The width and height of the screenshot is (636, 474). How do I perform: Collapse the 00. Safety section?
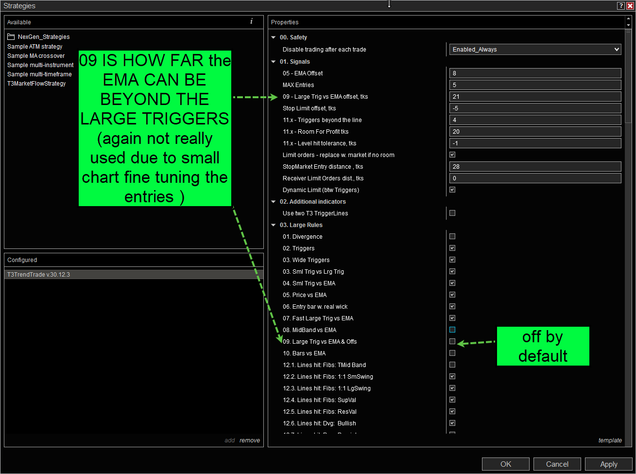point(274,37)
